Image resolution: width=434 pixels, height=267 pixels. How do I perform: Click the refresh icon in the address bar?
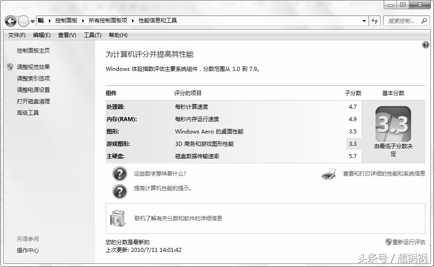pyautogui.click(x=375, y=21)
